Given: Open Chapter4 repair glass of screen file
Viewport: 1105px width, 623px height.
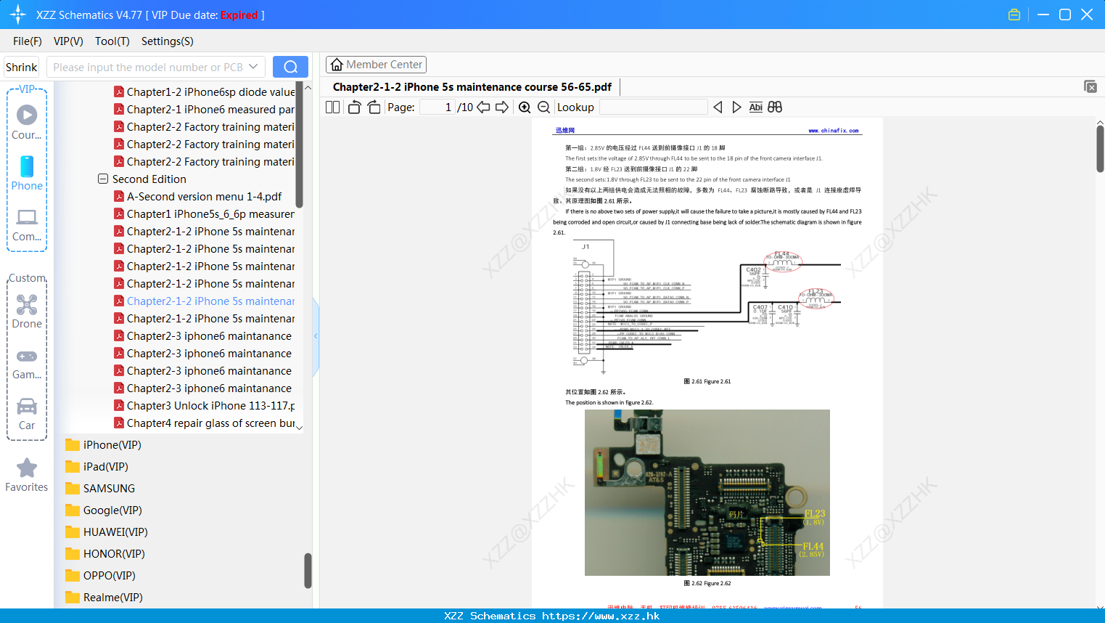Looking at the screenshot, I should pyautogui.click(x=205, y=423).
